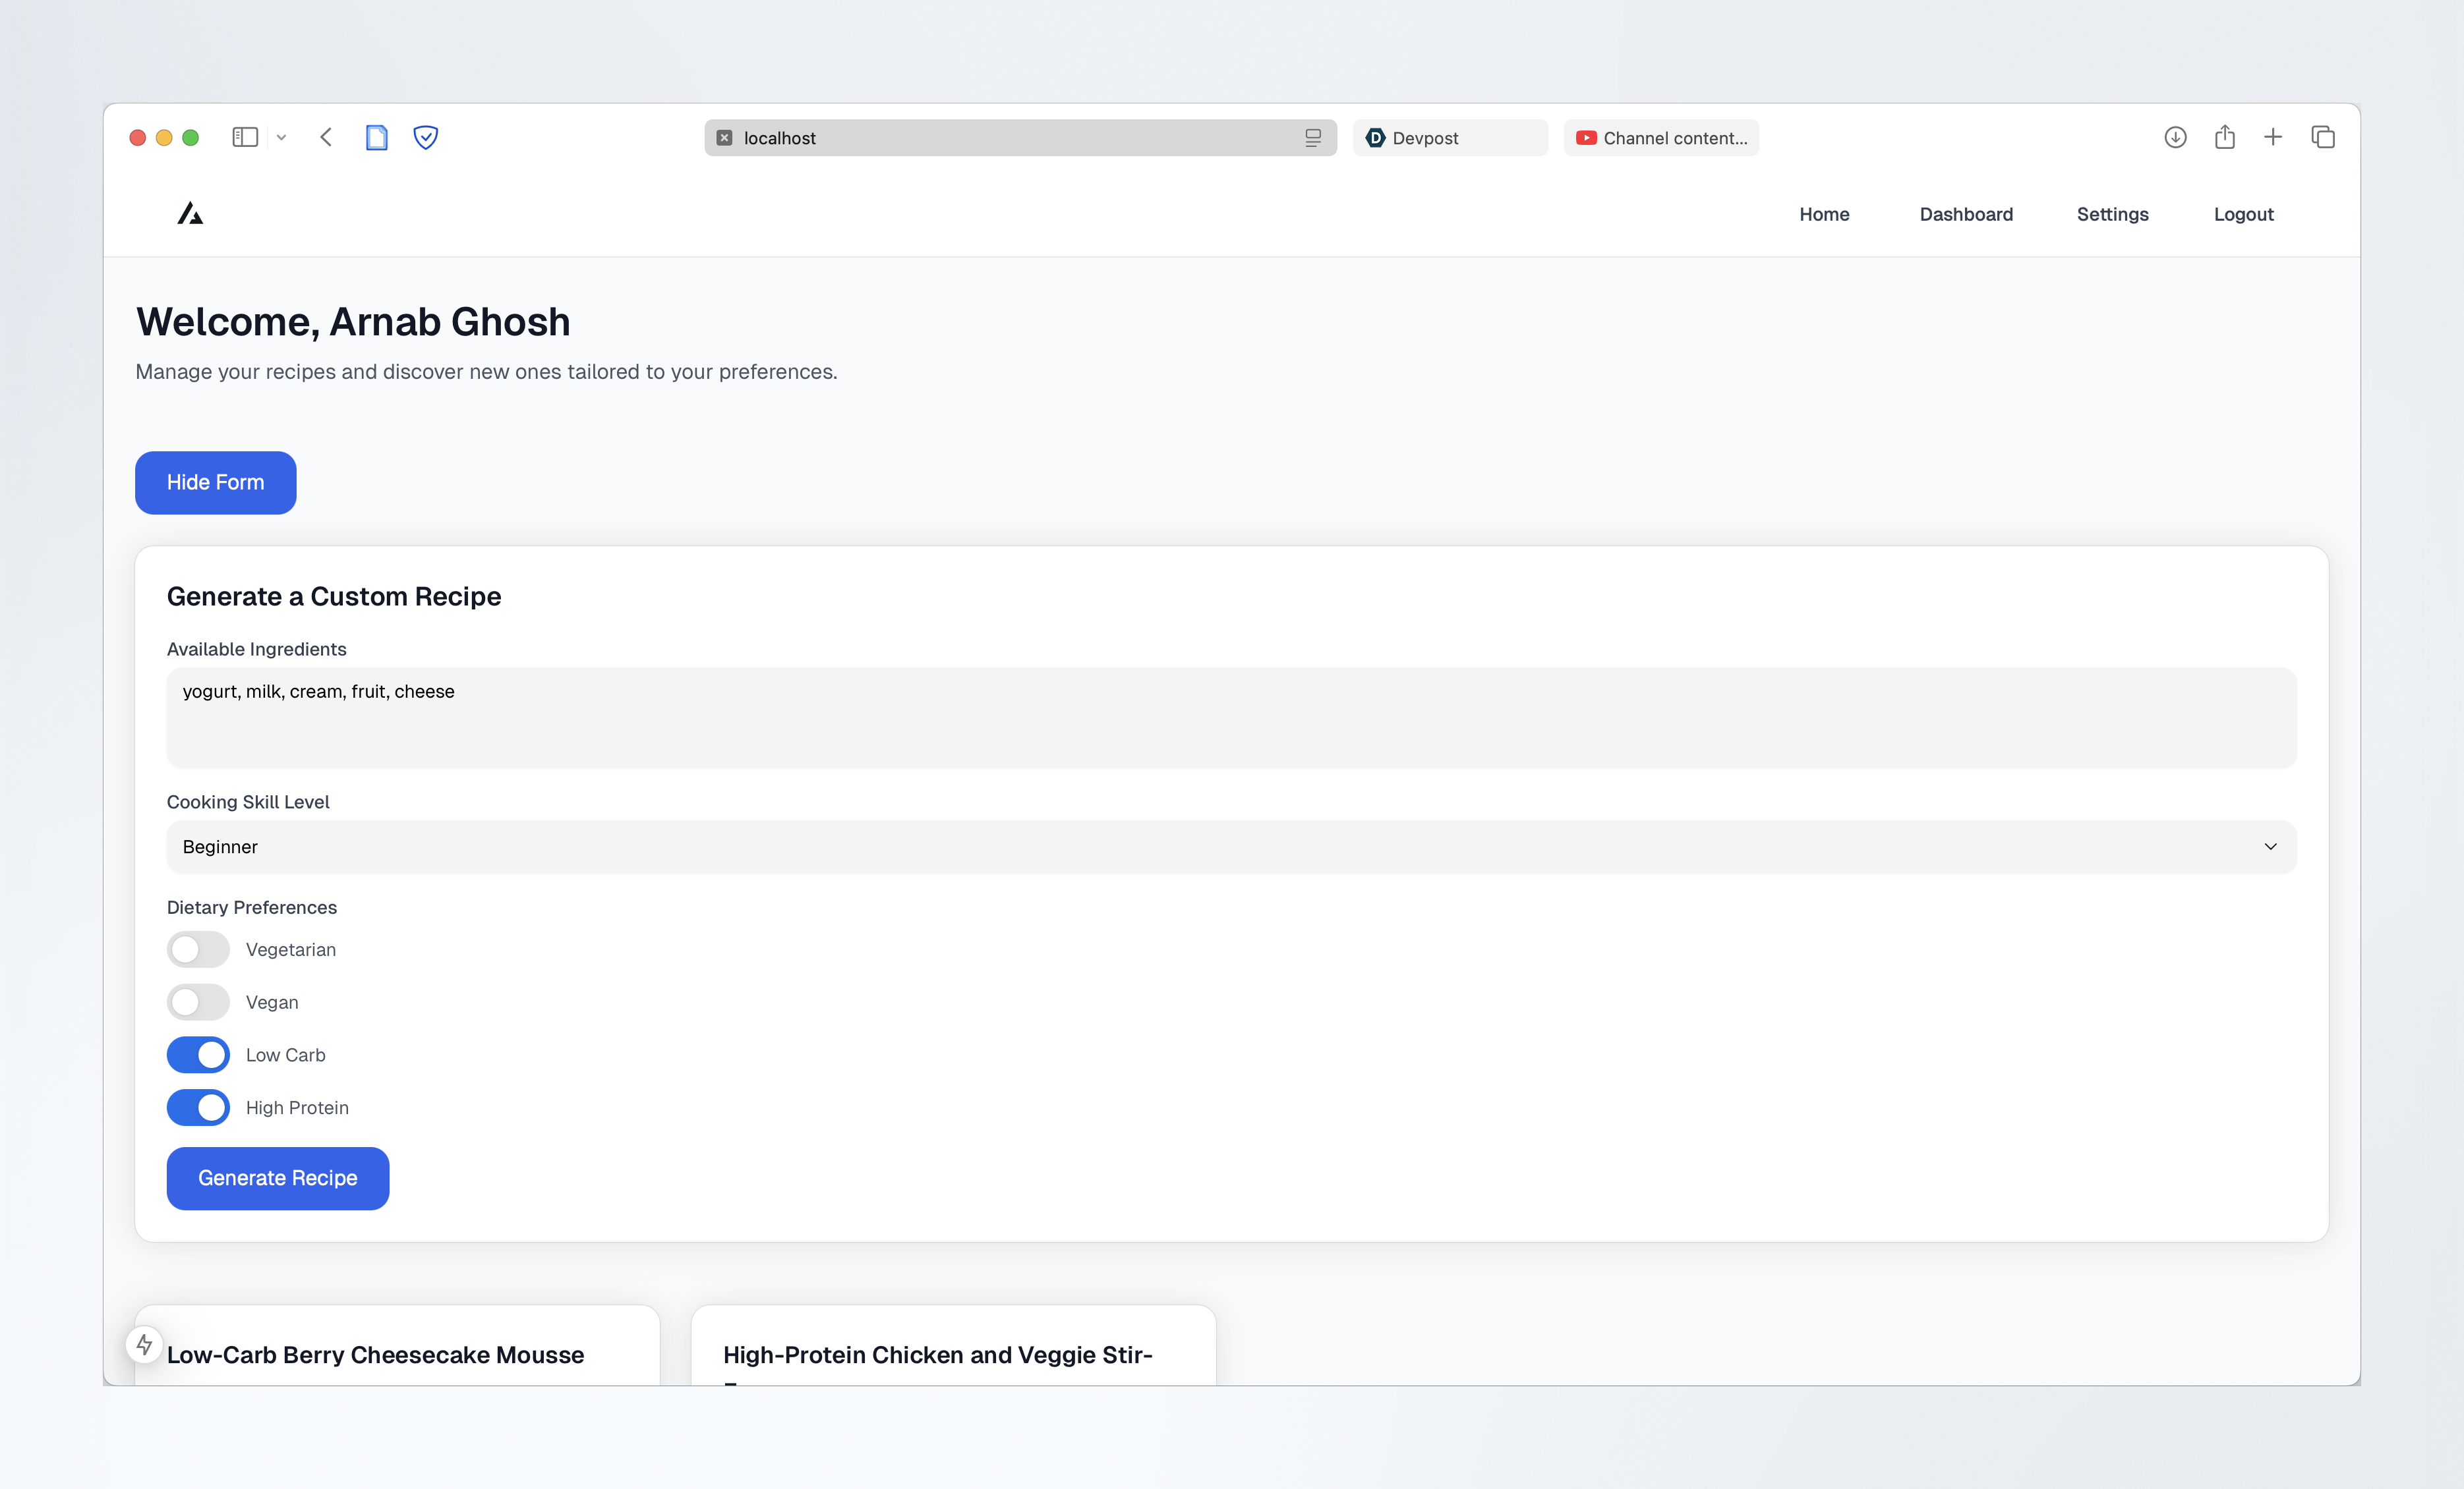Click the share icon in toolbar
This screenshot has width=2464, height=1489.
[2224, 137]
